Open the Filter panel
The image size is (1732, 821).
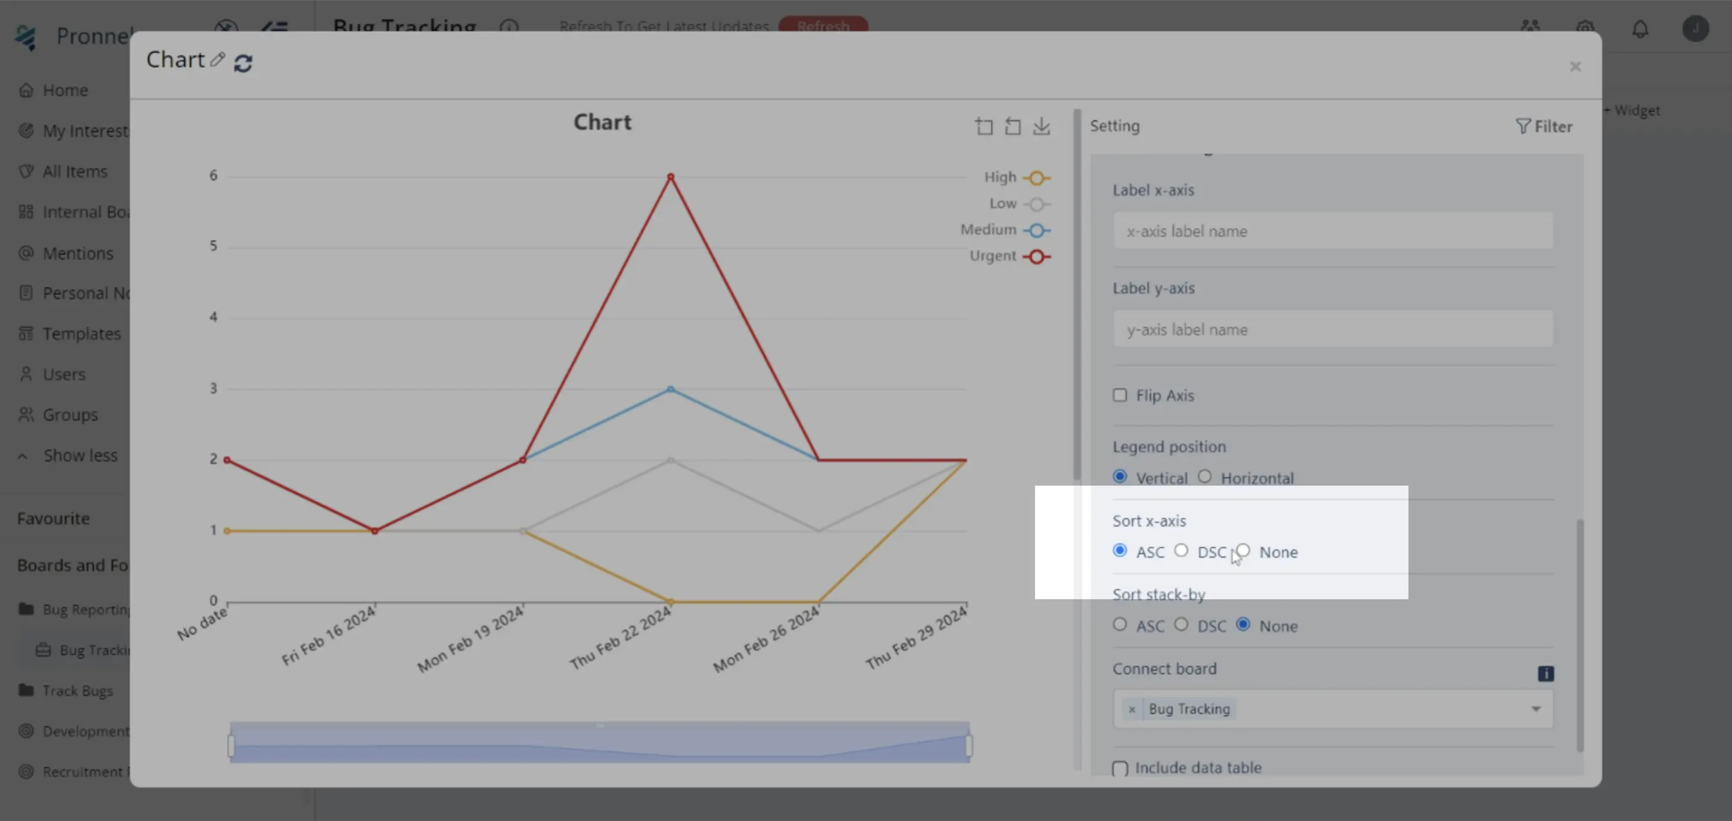pos(1544,126)
